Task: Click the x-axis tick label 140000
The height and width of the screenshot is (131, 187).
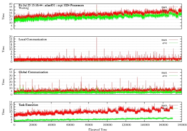Action: pos(144,125)
